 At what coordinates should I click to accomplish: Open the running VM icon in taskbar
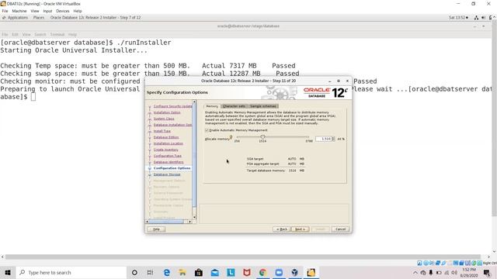(x=311, y=272)
